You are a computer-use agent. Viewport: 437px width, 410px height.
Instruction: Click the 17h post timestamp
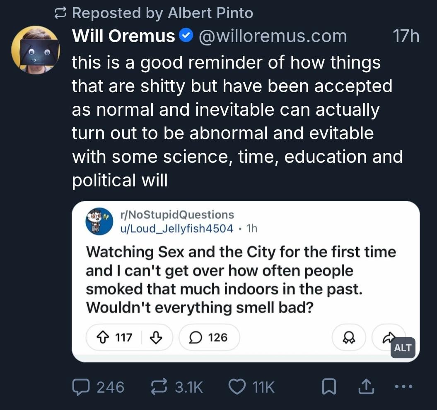(x=406, y=36)
